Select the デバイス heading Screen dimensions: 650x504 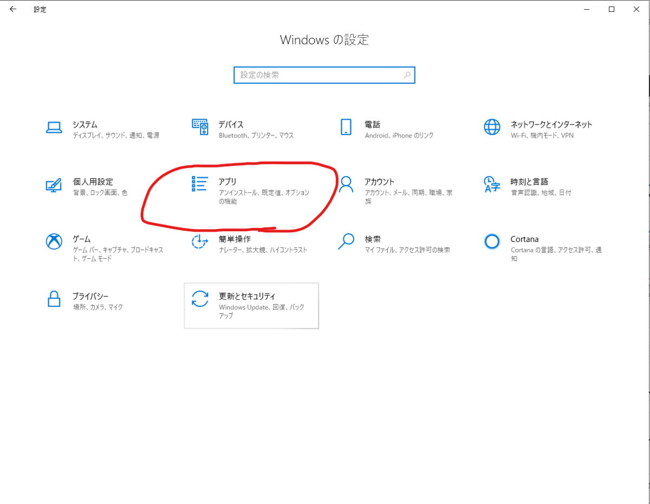[x=231, y=124]
